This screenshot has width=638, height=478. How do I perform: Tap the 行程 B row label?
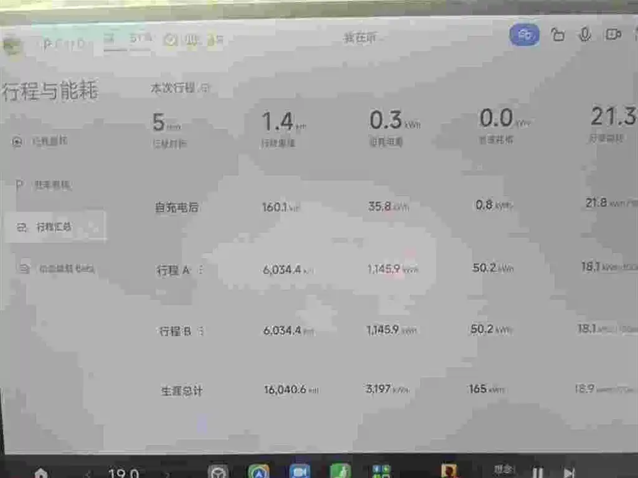point(175,331)
